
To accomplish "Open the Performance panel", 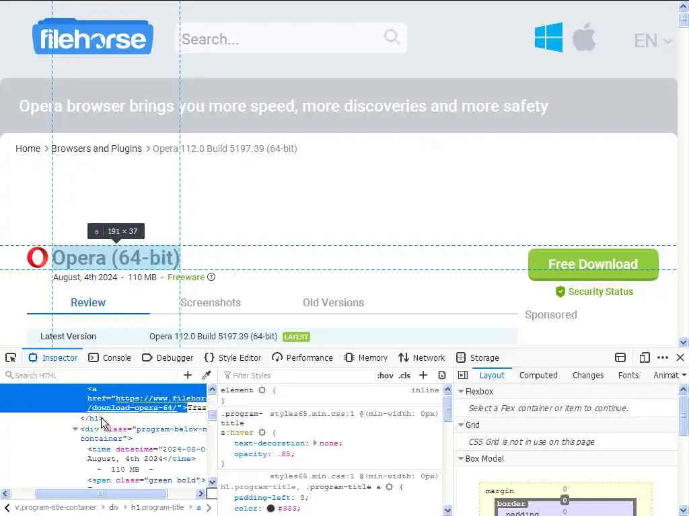I will (302, 357).
